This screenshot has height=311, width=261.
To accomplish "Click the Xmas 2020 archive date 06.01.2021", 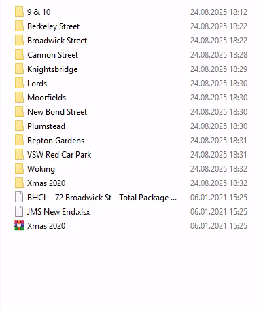I will click(219, 226).
